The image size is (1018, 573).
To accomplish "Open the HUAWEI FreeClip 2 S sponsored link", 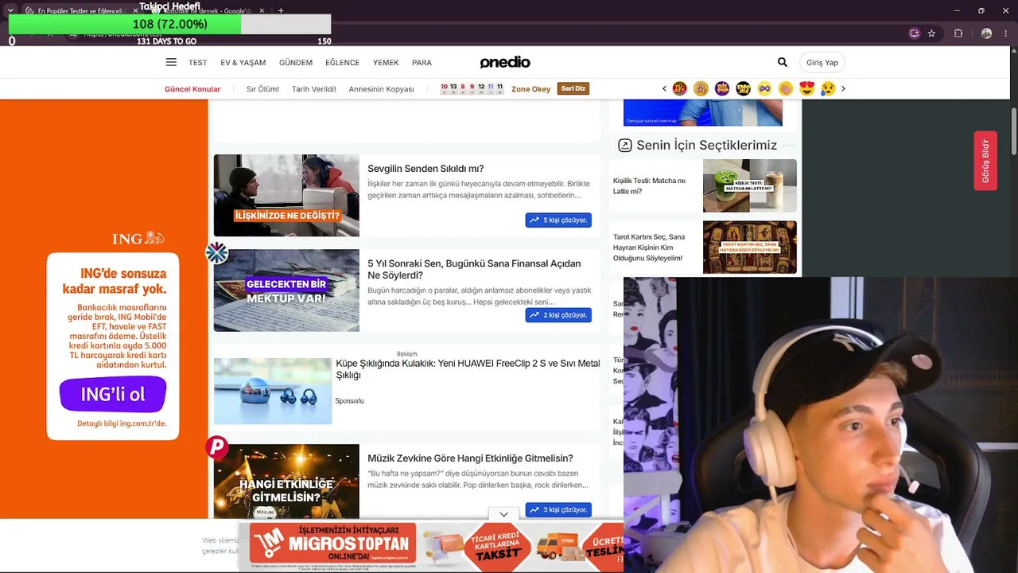I will [x=468, y=369].
